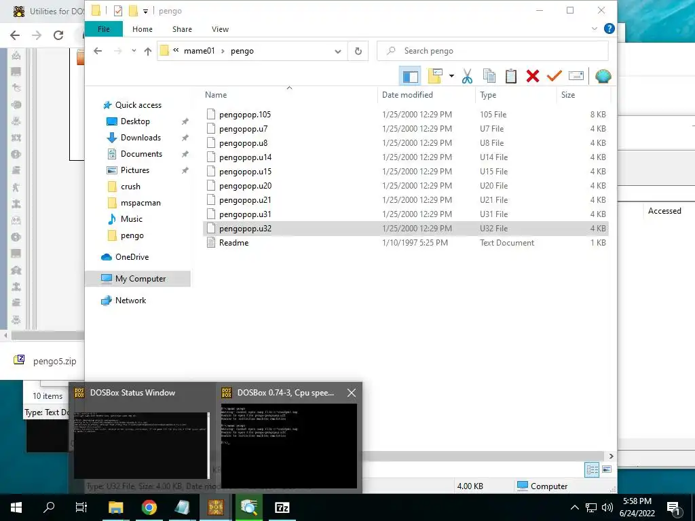Open Chrome from the taskbar
Viewport: 695px width, 521px height.
point(149,507)
